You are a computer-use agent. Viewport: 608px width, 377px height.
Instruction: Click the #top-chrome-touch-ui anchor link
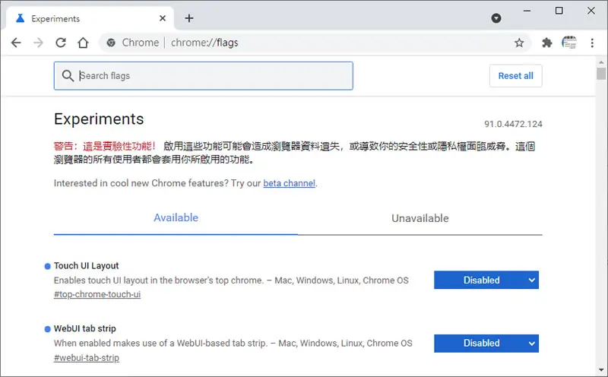pos(97,294)
